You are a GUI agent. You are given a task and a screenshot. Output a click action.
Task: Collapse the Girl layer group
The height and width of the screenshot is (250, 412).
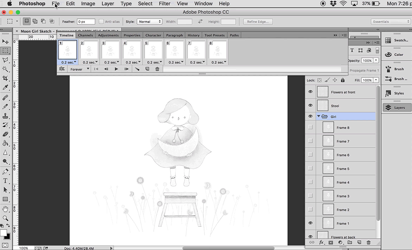pyautogui.click(x=319, y=117)
